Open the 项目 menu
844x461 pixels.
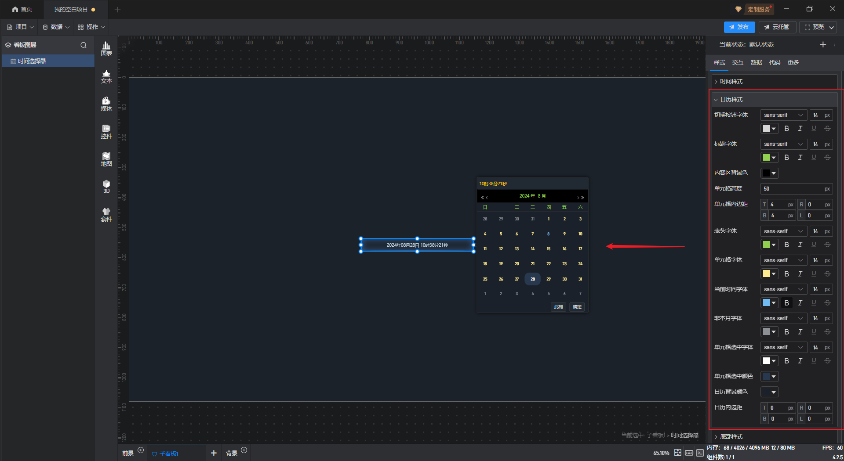[21, 27]
